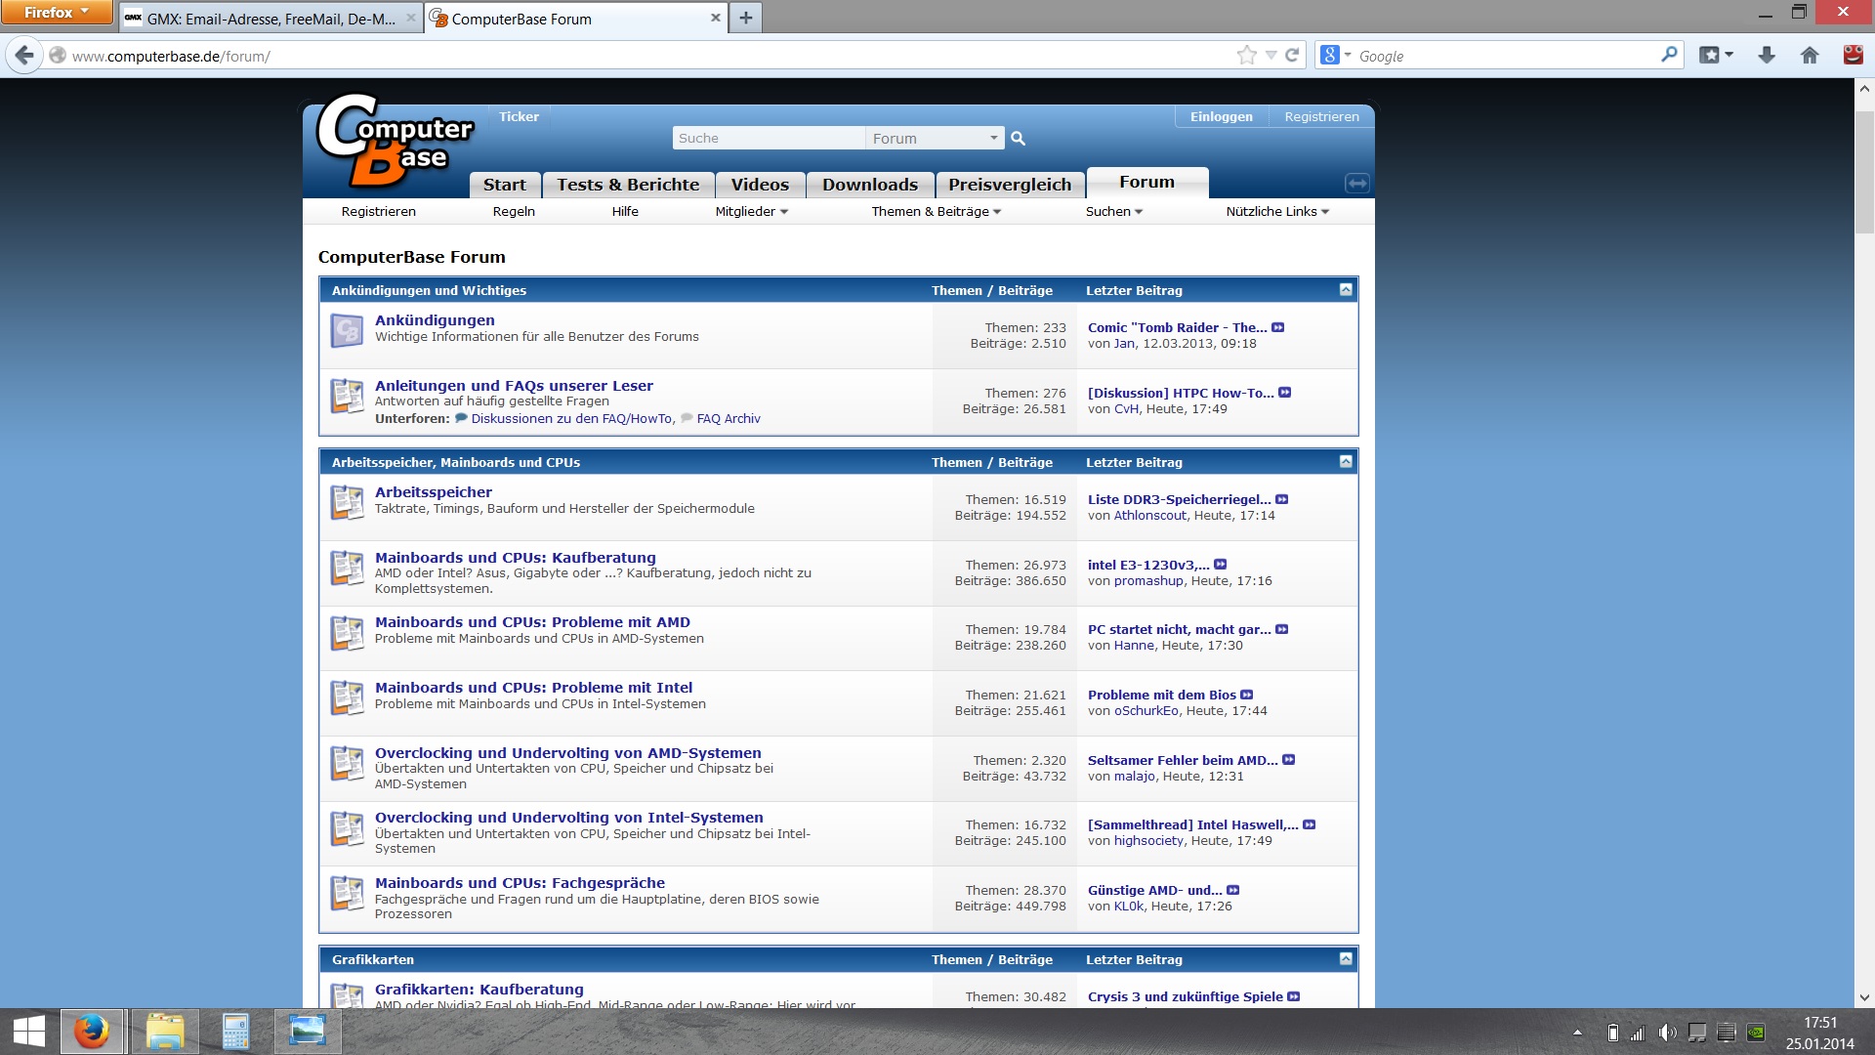Go to last post of Liste DDR3-Speicherriegel
This screenshot has height=1055, width=1875.
coord(1281,499)
